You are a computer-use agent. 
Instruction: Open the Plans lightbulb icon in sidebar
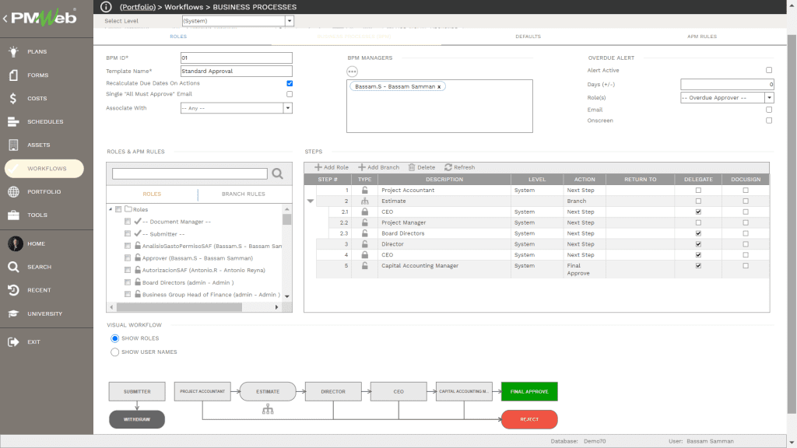(x=14, y=51)
